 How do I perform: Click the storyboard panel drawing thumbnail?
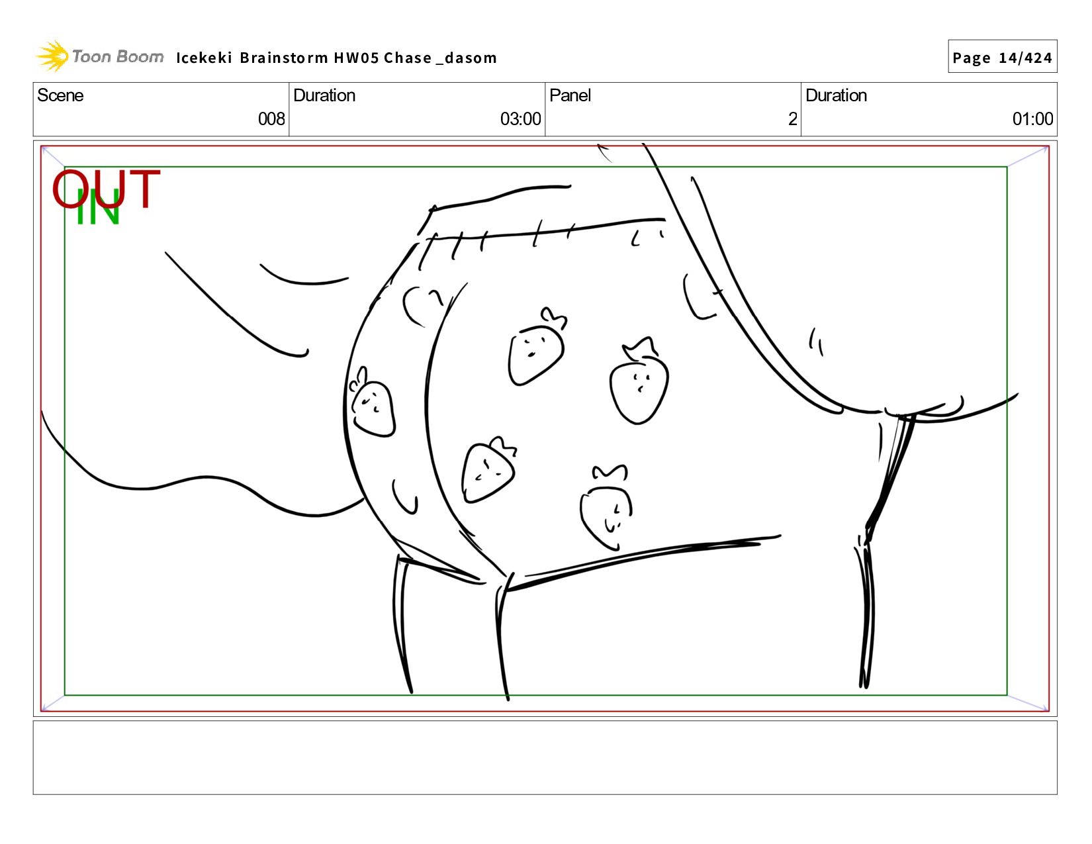click(x=545, y=428)
